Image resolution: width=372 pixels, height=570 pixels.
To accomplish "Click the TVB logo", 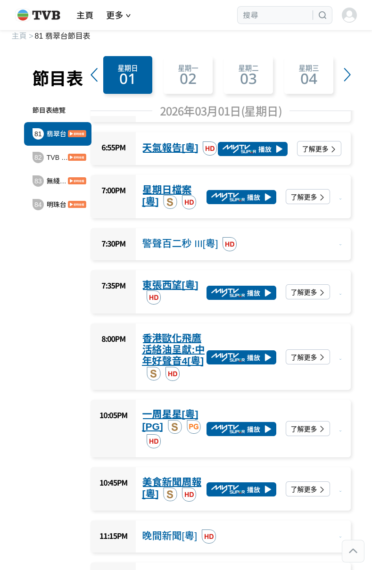I will (x=39, y=15).
